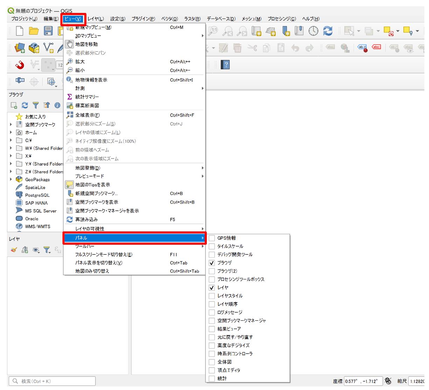429x390 pixels.
Task: Check the タイルスケール panel
Action: (212, 246)
